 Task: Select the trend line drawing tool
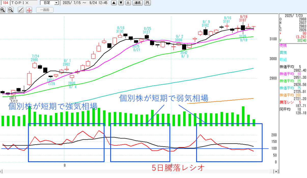(21, 10)
